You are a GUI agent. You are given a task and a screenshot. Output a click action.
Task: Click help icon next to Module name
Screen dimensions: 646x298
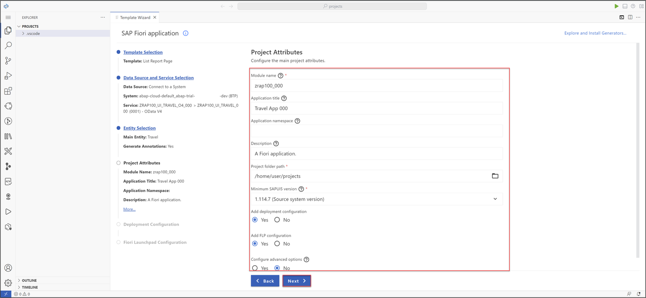tap(281, 76)
